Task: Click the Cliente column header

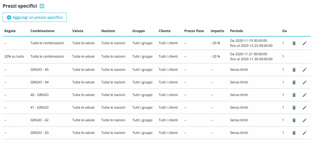Action: pos(165,31)
